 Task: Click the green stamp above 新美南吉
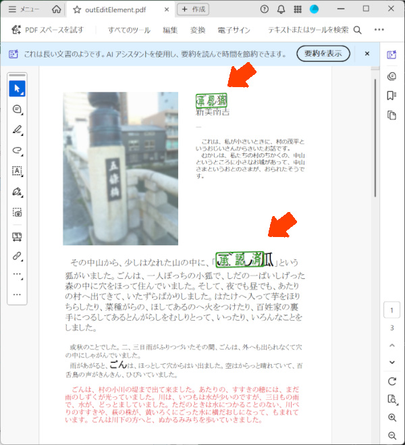[211, 101]
